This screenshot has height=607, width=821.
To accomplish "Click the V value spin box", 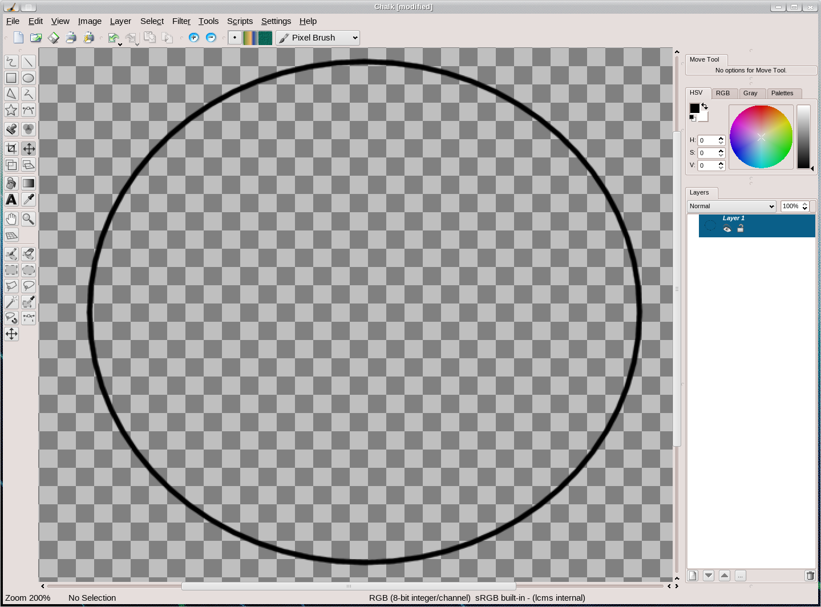I will (x=711, y=165).
